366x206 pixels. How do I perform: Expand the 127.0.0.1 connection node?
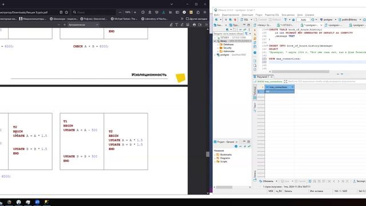coord(215,38)
